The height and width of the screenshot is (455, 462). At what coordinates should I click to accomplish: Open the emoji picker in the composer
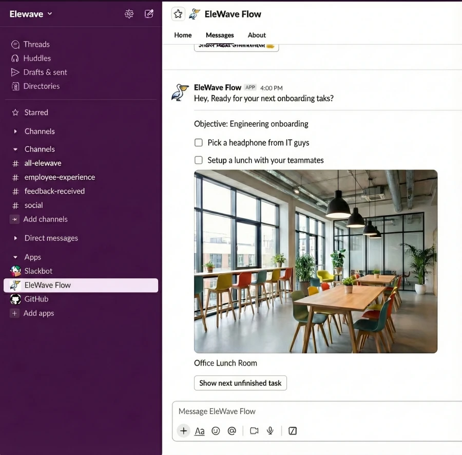click(x=216, y=431)
